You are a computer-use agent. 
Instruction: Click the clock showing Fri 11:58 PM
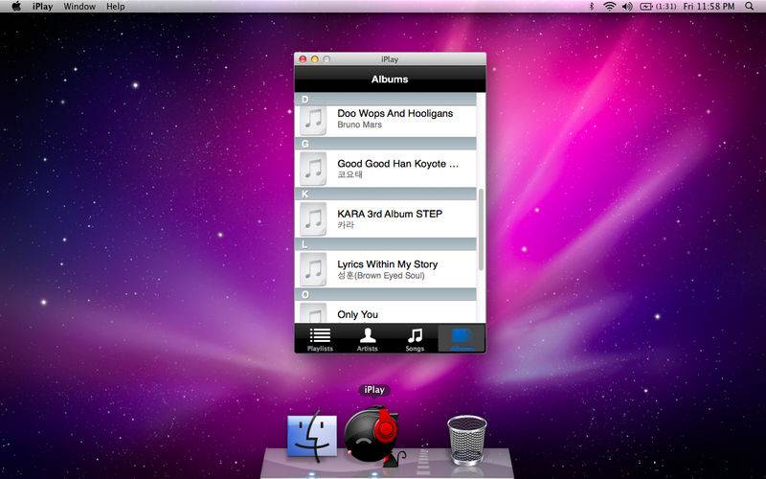pyautogui.click(x=709, y=7)
